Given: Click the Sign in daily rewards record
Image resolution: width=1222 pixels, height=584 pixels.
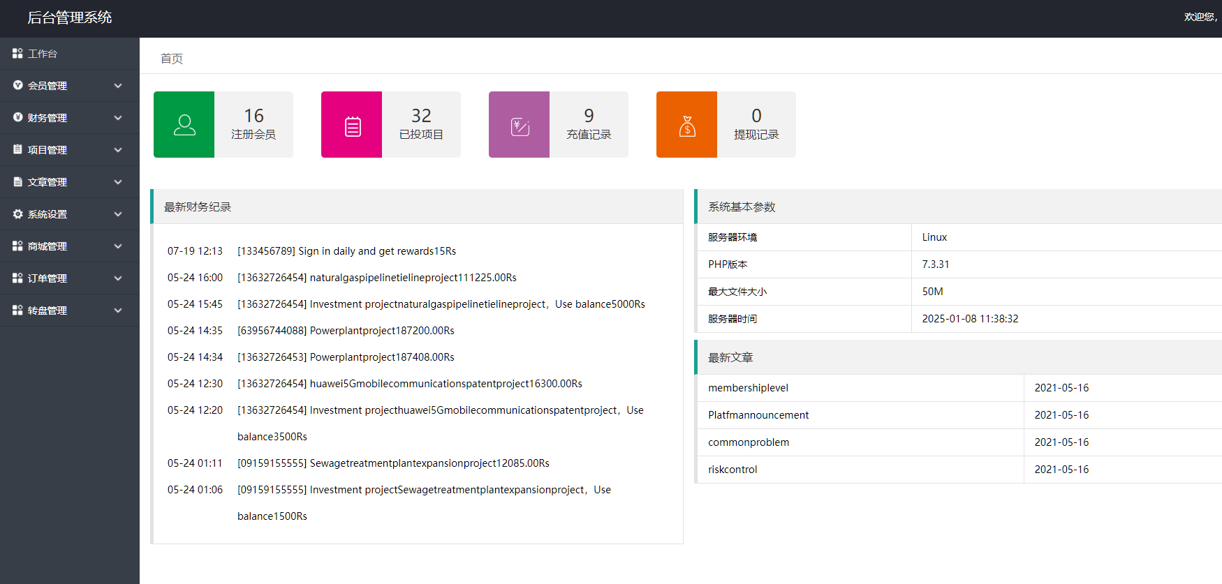Looking at the screenshot, I should (346, 251).
